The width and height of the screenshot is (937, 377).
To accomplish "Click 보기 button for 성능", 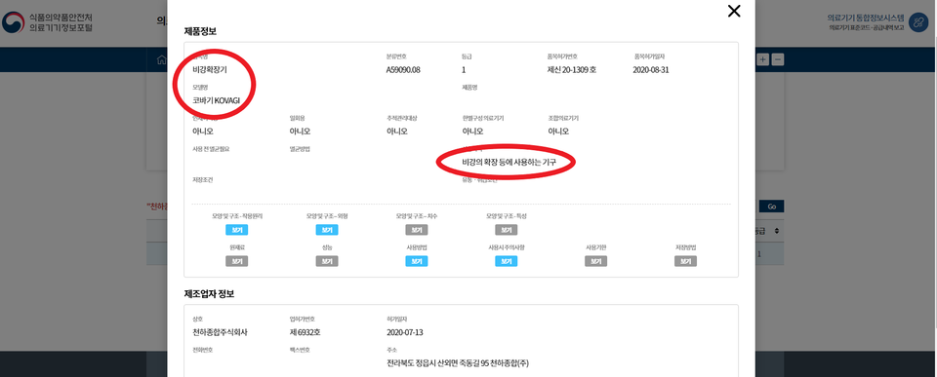I will [326, 261].
